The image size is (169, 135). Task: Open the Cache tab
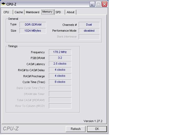[19, 12]
